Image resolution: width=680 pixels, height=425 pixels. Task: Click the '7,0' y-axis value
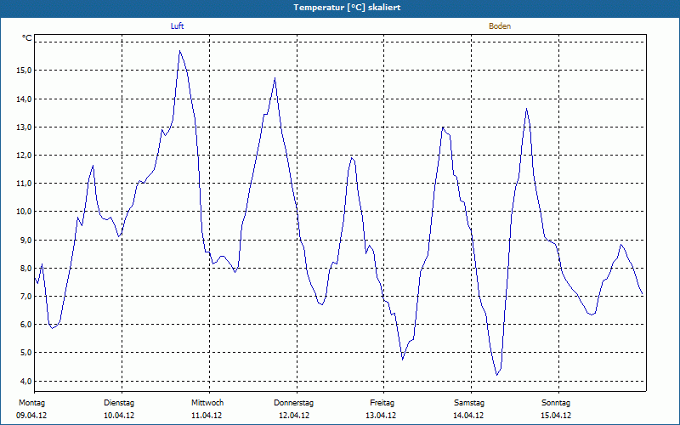click(x=26, y=296)
